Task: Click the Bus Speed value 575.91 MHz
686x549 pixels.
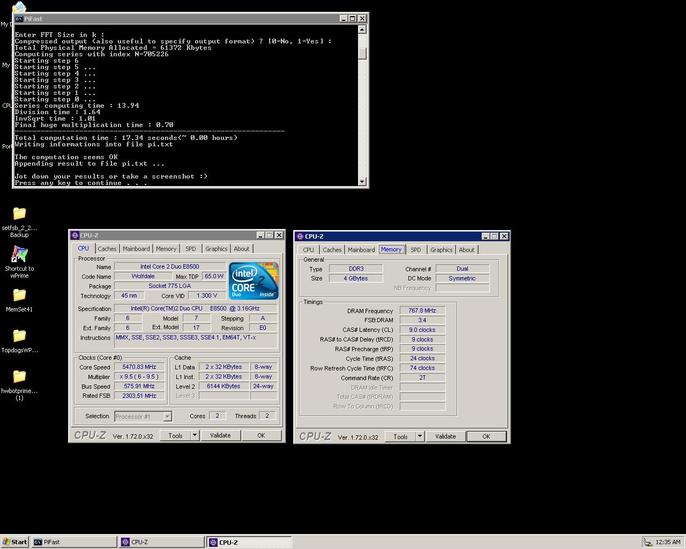Action: click(139, 387)
